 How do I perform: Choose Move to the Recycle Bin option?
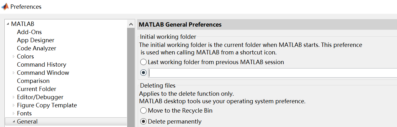tap(143, 111)
